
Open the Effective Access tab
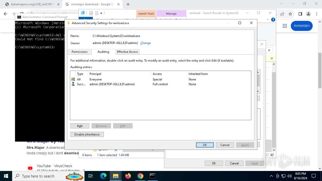[127, 52]
